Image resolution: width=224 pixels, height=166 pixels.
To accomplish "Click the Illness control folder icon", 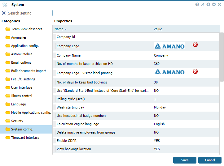I will (x=7, y=96).
